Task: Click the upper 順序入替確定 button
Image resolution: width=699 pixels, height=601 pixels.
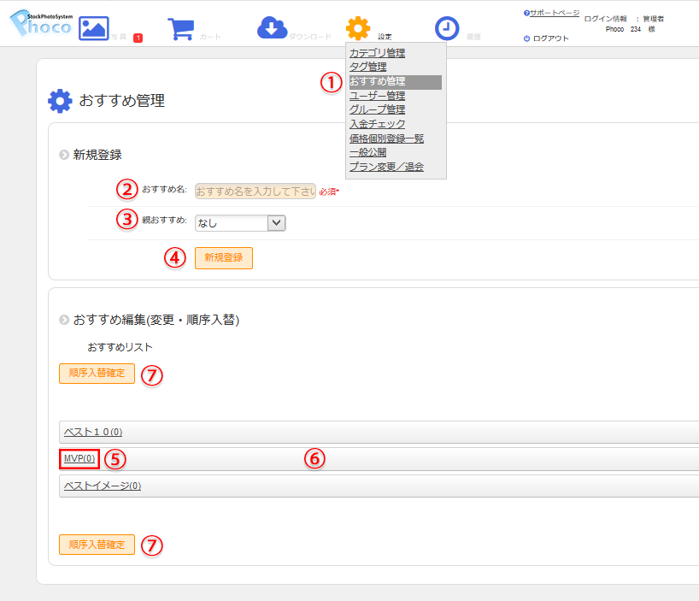Action: pos(97,374)
